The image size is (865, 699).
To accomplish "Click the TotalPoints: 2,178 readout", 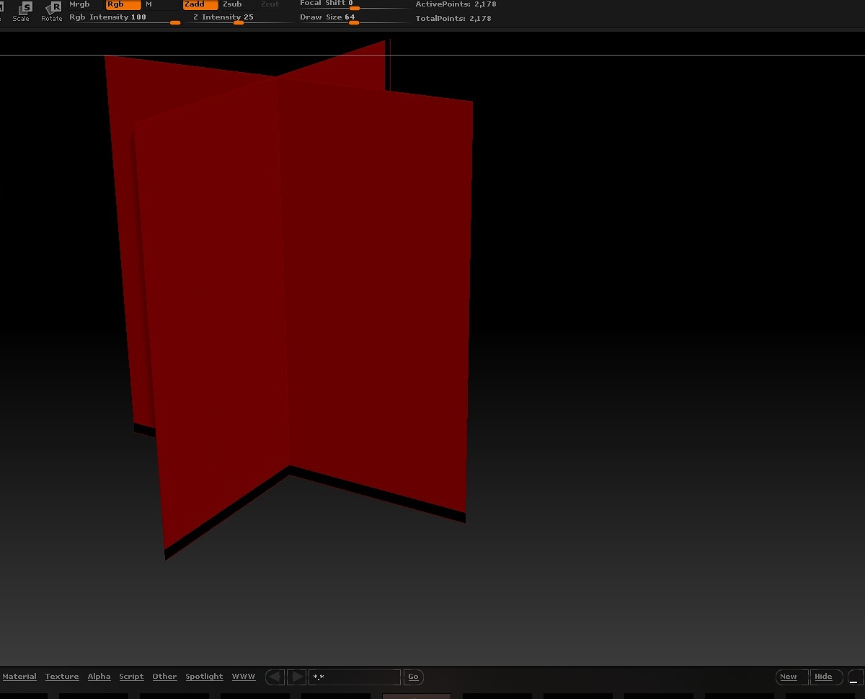I will (x=453, y=18).
